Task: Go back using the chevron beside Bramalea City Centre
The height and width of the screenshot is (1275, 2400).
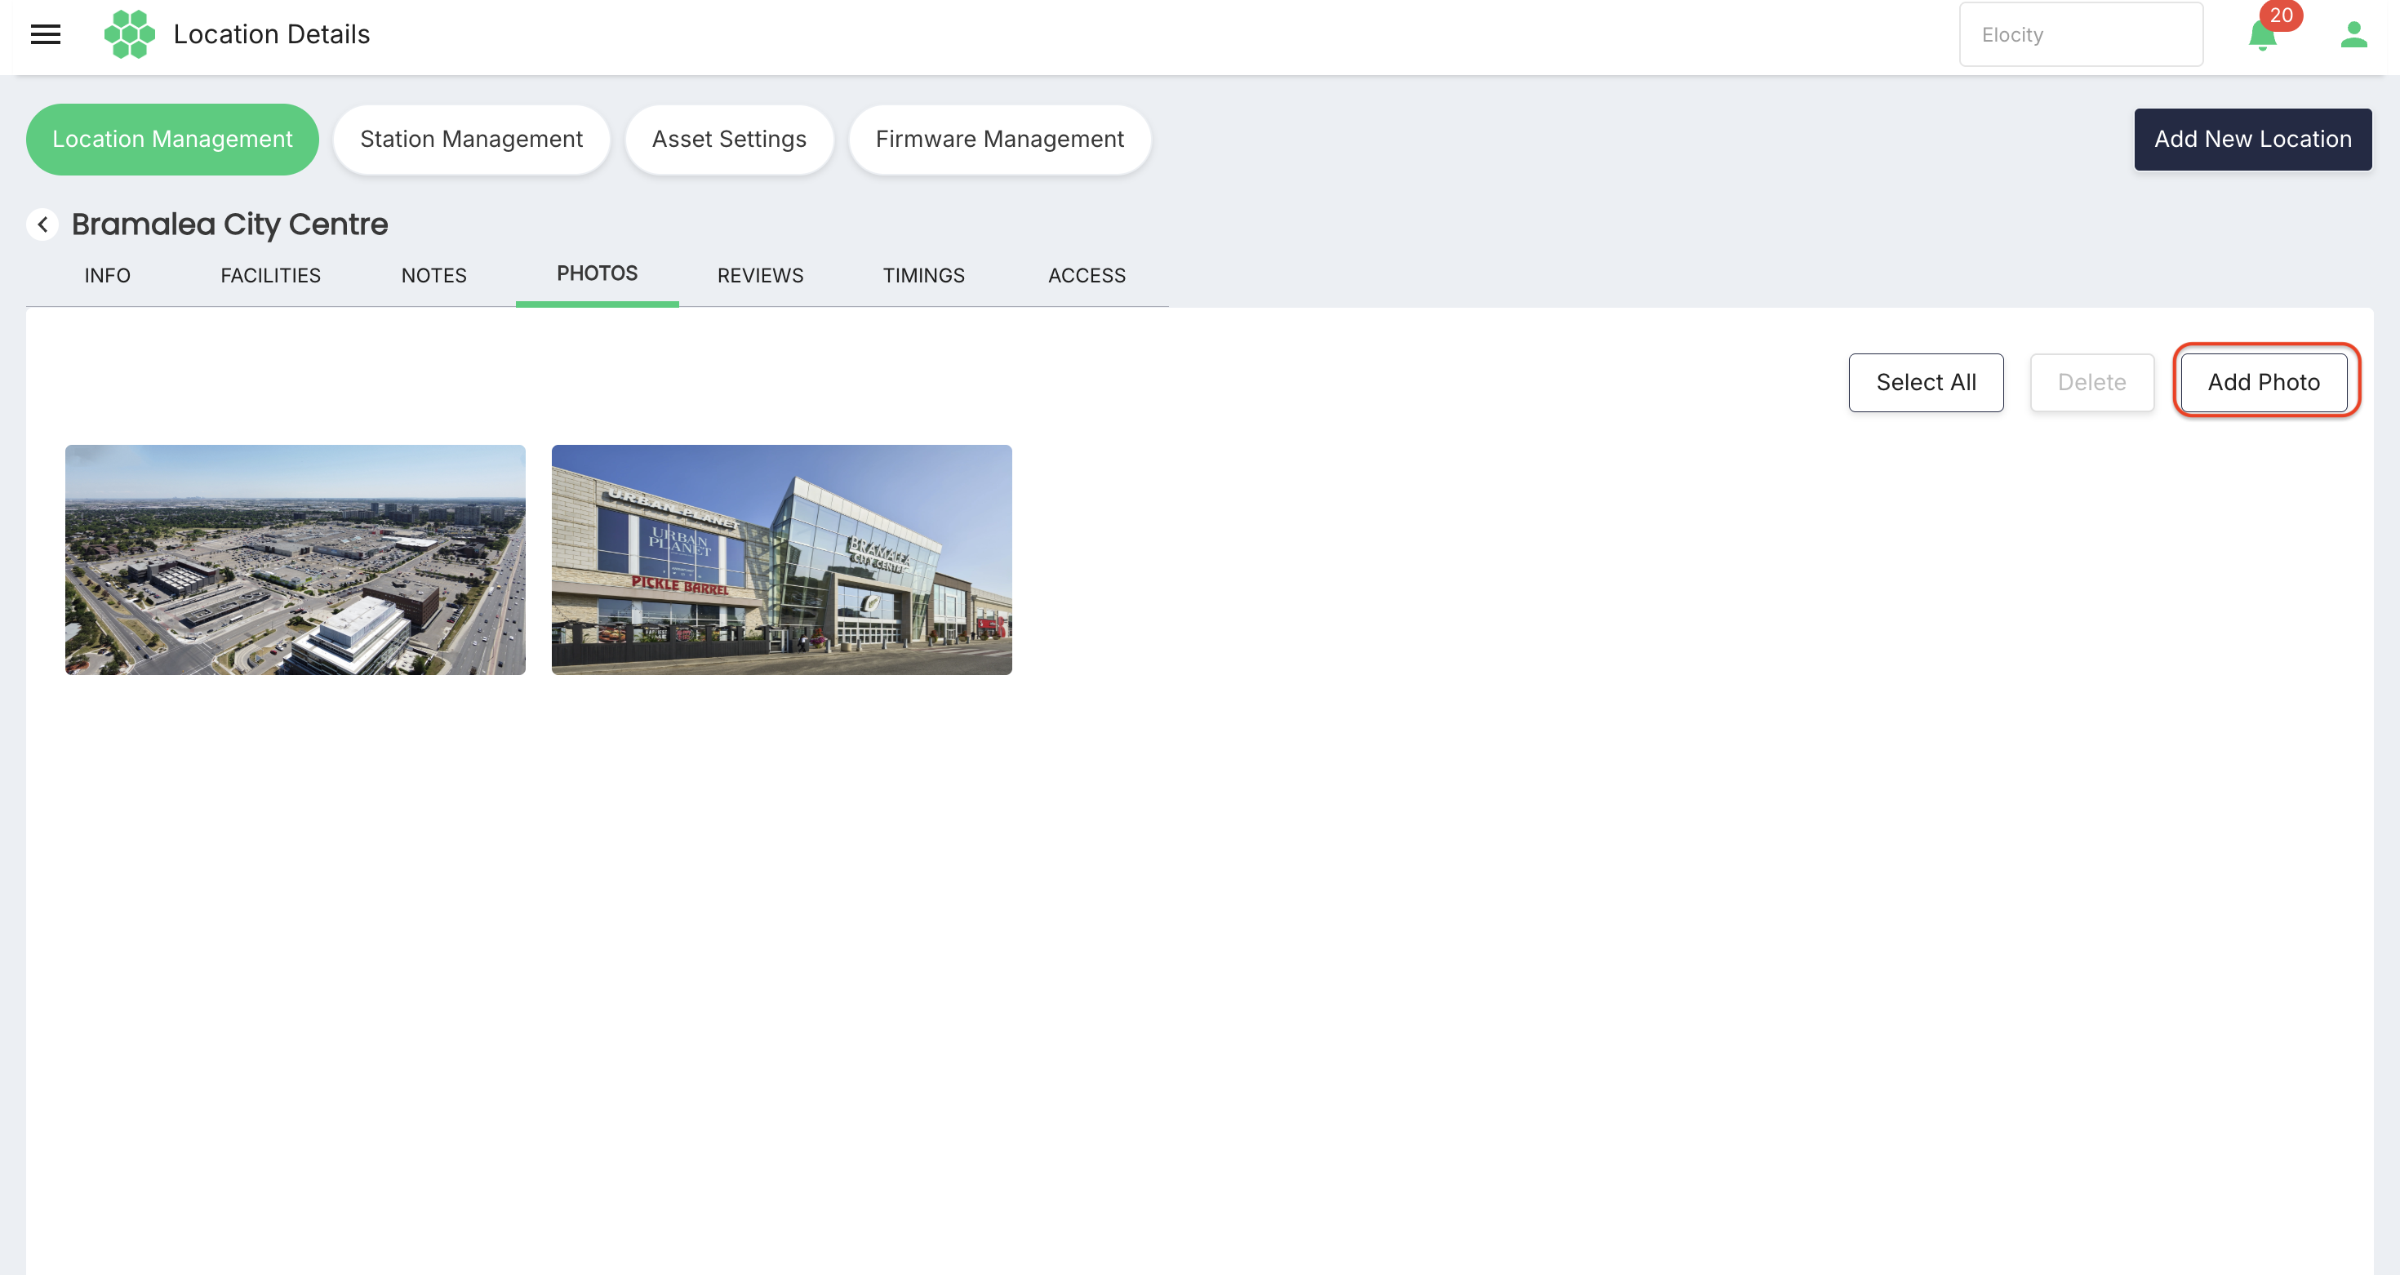Action: click(42, 224)
